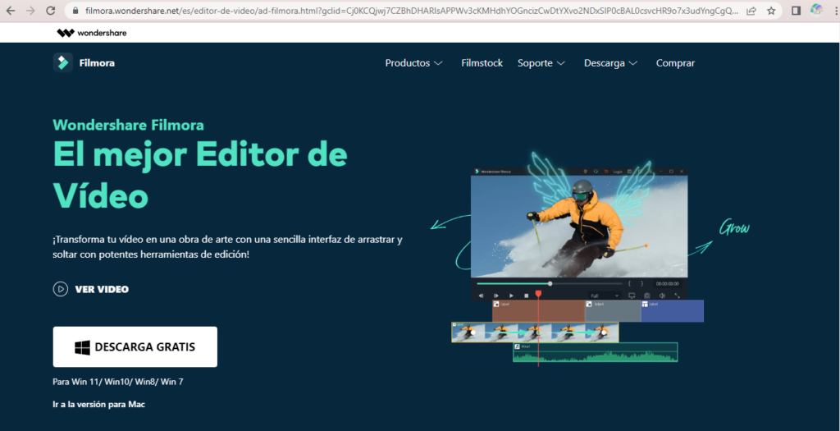Expand the Descarga dropdown

click(610, 63)
